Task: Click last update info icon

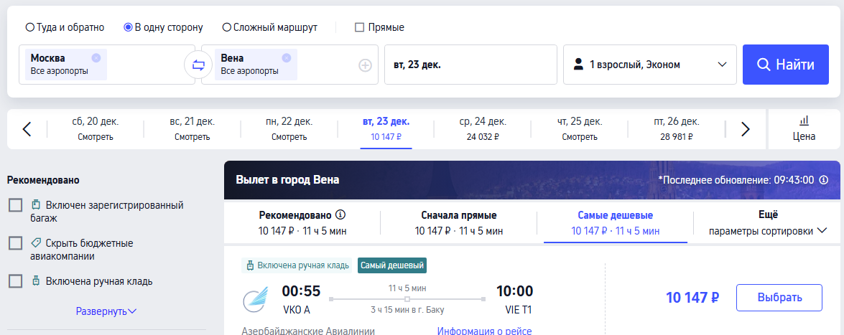Action: pyautogui.click(x=824, y=179)
